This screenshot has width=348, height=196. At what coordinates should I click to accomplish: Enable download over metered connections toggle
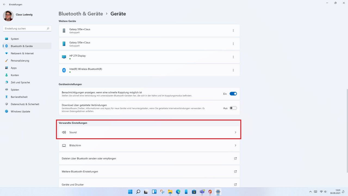233,108
